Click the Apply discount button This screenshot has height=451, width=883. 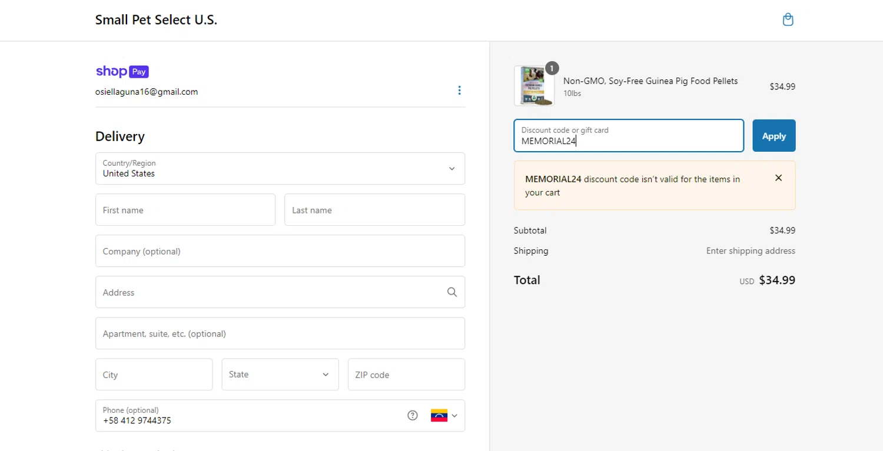click(774, 136)
